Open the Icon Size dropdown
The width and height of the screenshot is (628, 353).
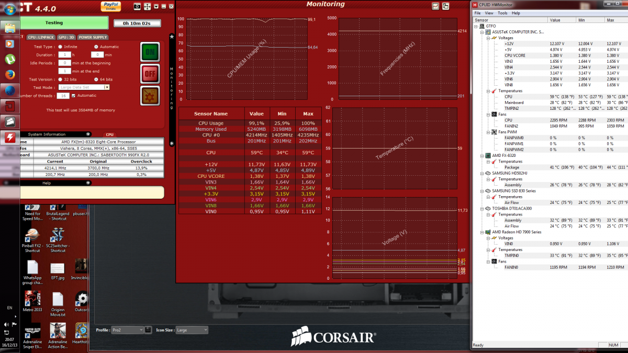[192, 330]
